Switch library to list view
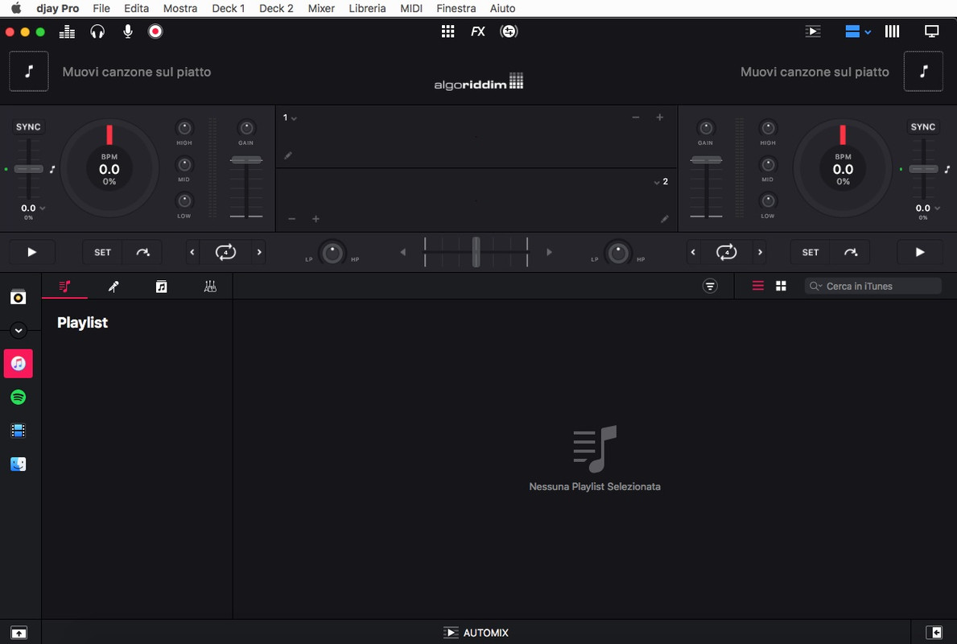The width and height of the screenshot is (957, 644). [758, 286]
